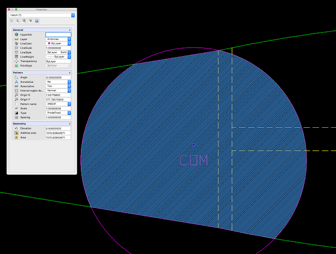Close the Properties palette window
Screen dimensions: 336x254
click(x=9, y=9)
